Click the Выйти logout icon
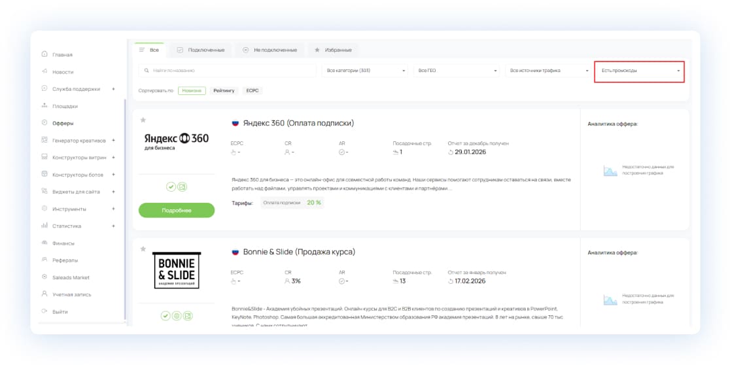Viewport: 730px width, 365px height. tap(44, 311)
